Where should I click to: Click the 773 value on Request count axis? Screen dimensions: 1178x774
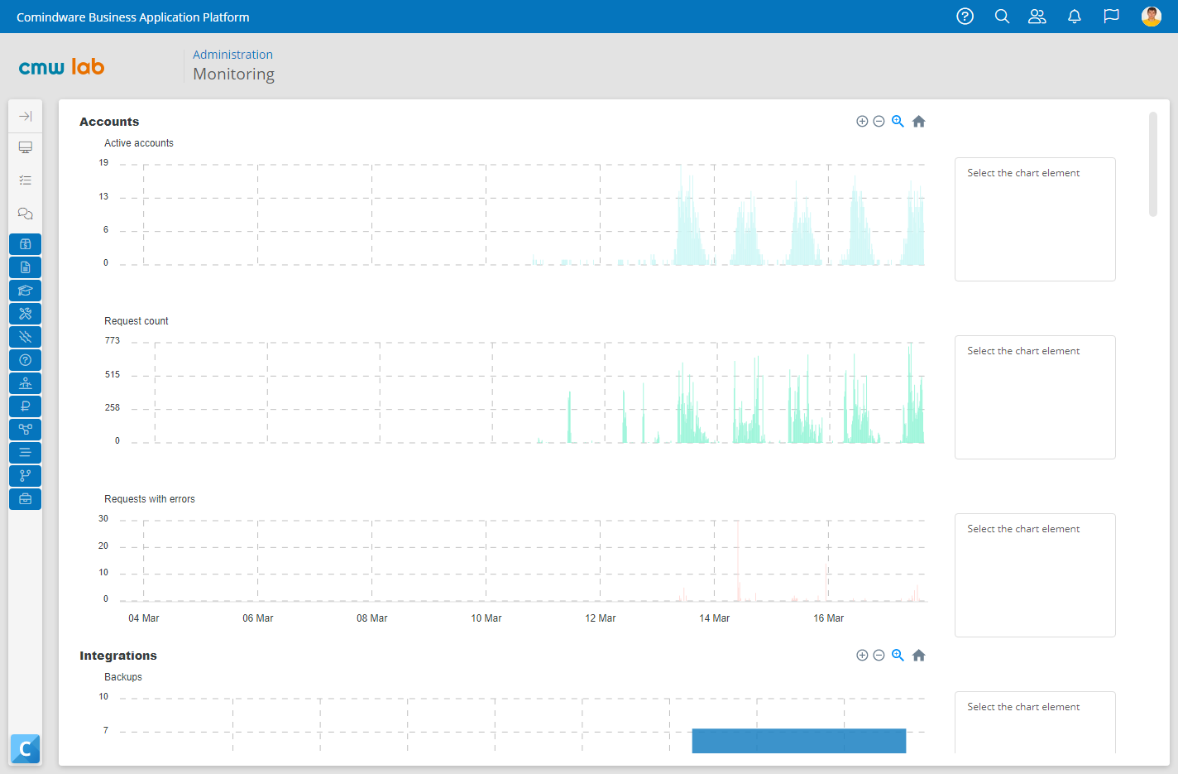pyautogui.click(x=113, y=341)
